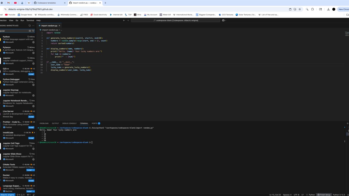Open Jupyter Cell Tags manage gear
Viewport: 349px width, 196px height.
coord(33,149)
